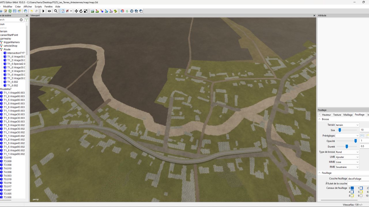Image resolution: width=369 pixels, height=207 pixels.
Task: Check foliage channel 5 checkbox
Action: click(361, 192)
